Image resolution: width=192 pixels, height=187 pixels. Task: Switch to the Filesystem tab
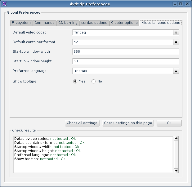point(21,23)
